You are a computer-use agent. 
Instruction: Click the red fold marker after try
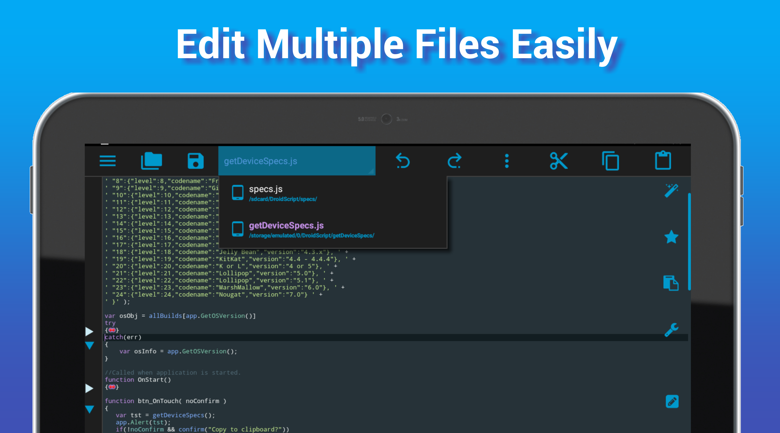[x=112, y=330]
